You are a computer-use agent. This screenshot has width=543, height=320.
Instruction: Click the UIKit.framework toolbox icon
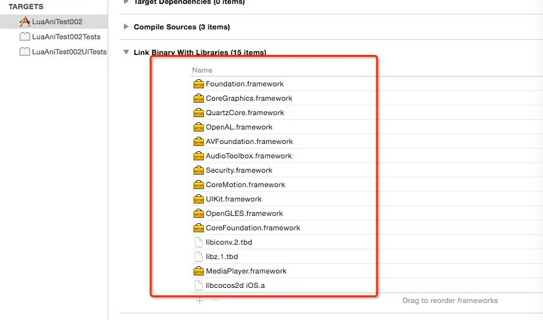pos(199,199)
